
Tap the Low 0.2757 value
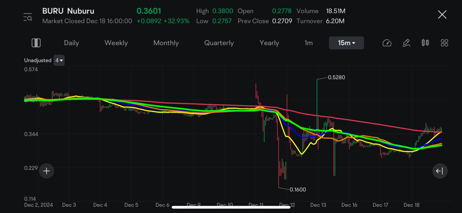(222, 21)
